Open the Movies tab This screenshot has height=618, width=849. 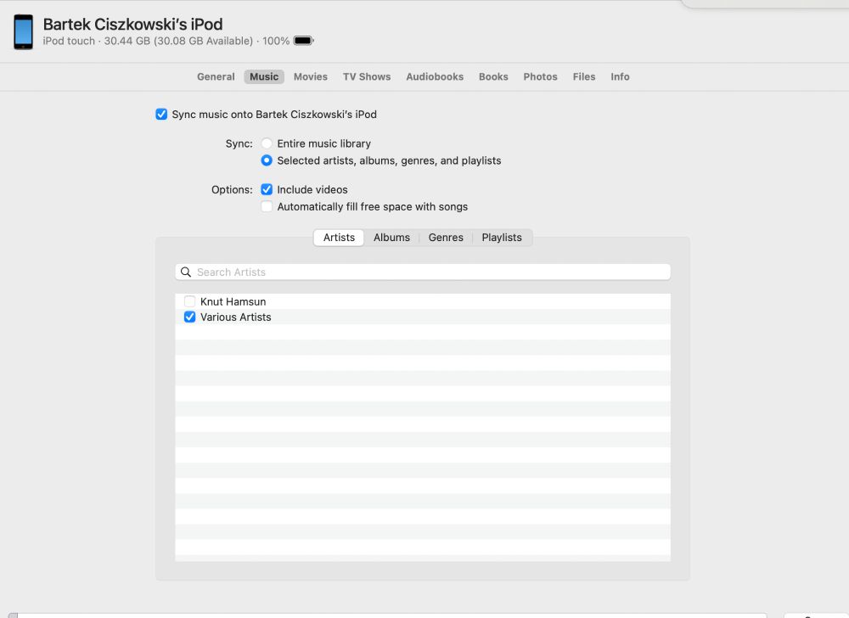point(310,77)
